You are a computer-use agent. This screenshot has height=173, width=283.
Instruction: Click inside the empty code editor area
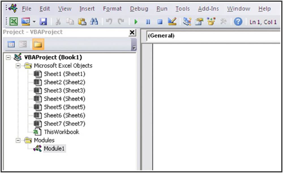pos(216,106)
